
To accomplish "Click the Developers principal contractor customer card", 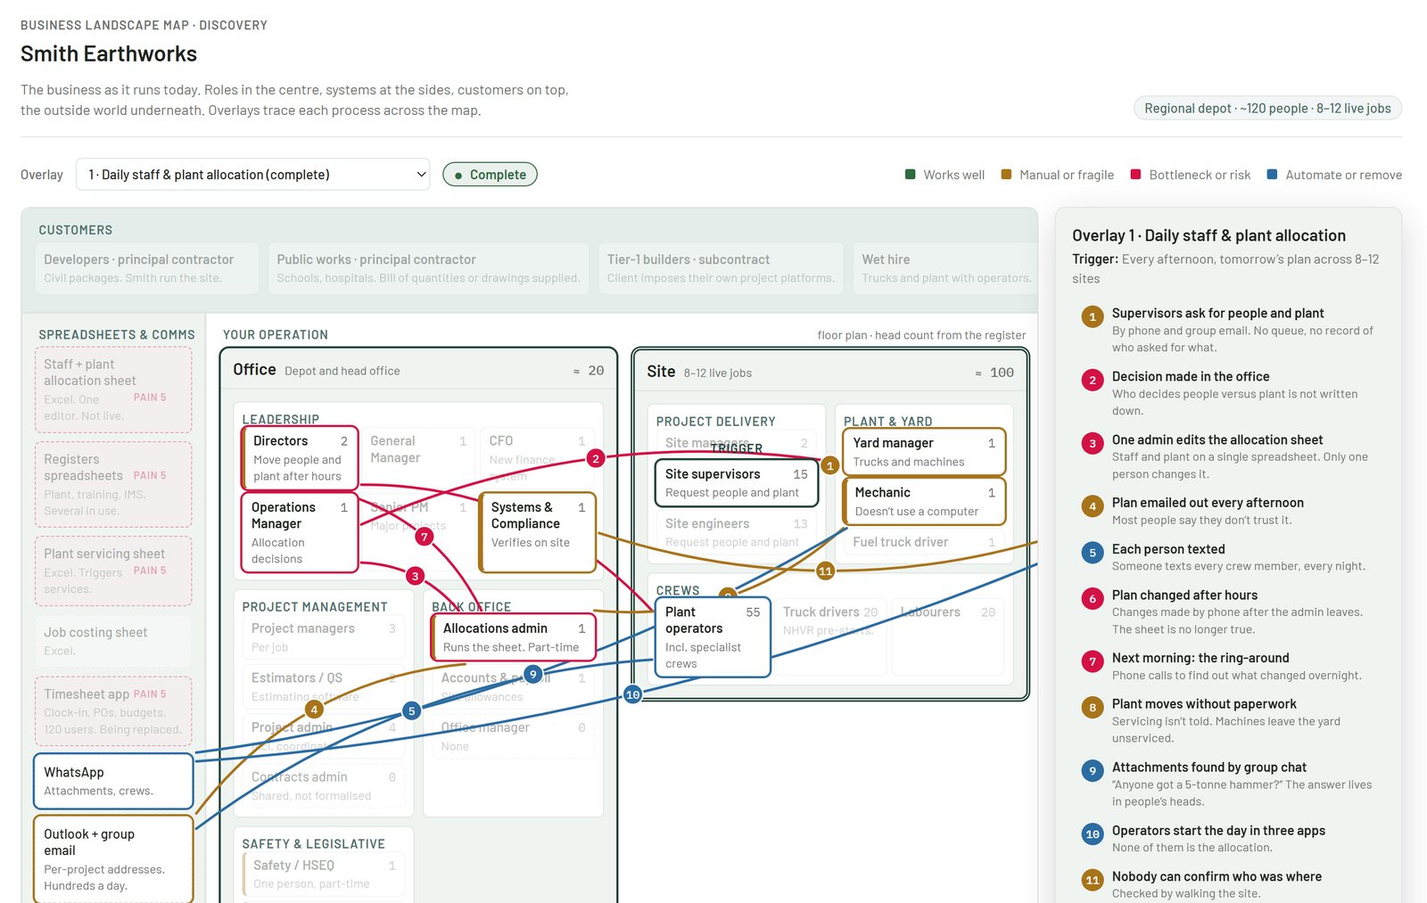I will point(147,267).
